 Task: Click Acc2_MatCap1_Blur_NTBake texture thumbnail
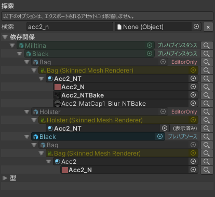pos(58,104)
